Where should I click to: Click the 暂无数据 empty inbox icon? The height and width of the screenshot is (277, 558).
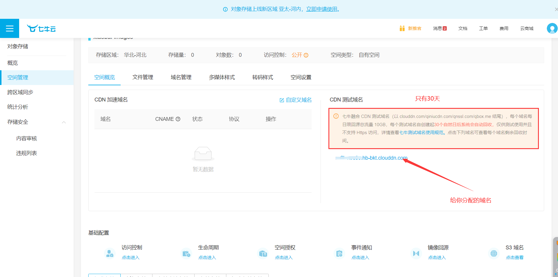[203, 154]
